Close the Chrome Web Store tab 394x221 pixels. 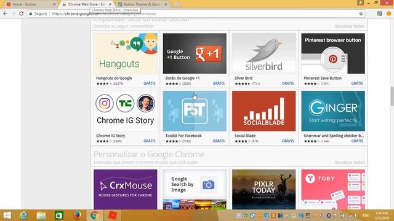pos(110,4)
